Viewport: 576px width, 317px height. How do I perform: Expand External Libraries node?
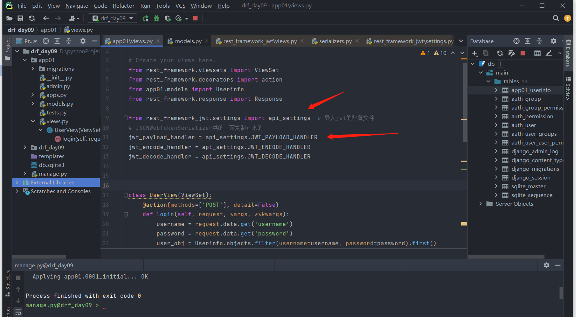tap(17, 183)
